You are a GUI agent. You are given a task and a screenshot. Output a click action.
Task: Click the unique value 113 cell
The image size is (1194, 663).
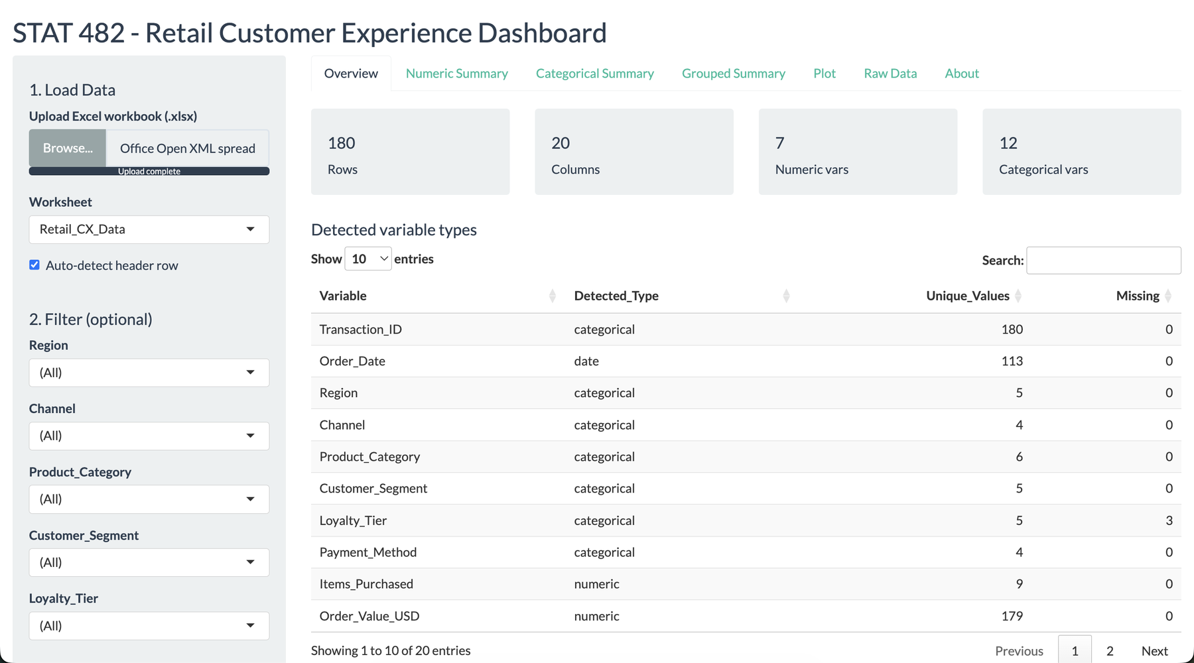pyautogui.click(x=915, y=361)
